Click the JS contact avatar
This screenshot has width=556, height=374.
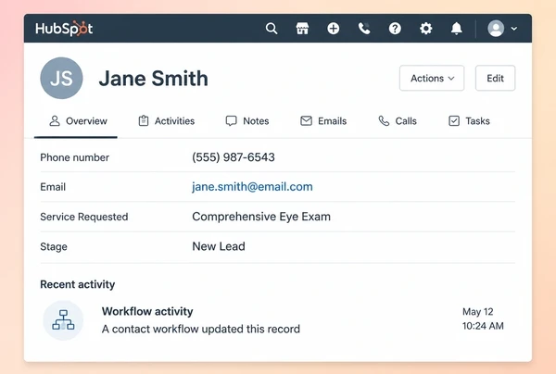coord(61,78)
